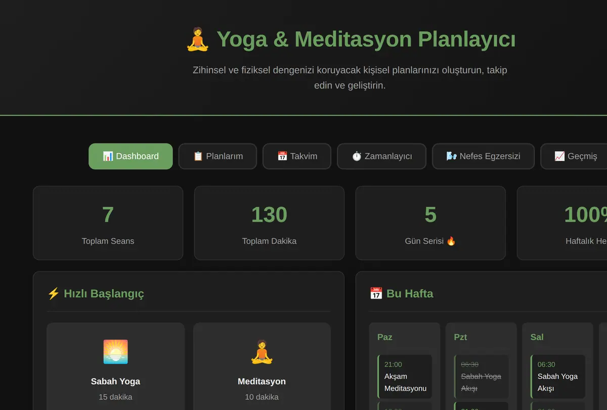Select the 21:00 Akşam Meditasyonu session on Paz
The width and height of the screenshot is (607, 410).
click(x=405, y=377)
